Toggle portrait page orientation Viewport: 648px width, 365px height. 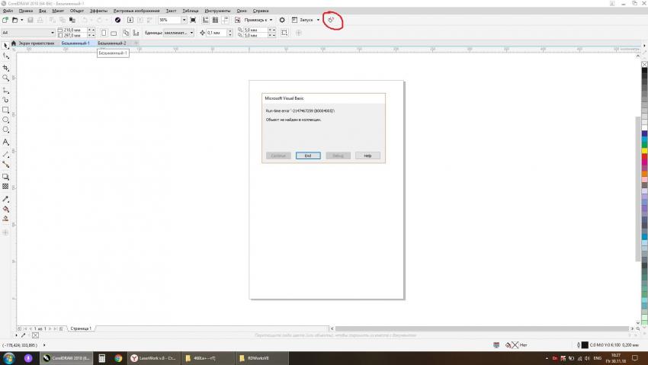click(103, 33)
